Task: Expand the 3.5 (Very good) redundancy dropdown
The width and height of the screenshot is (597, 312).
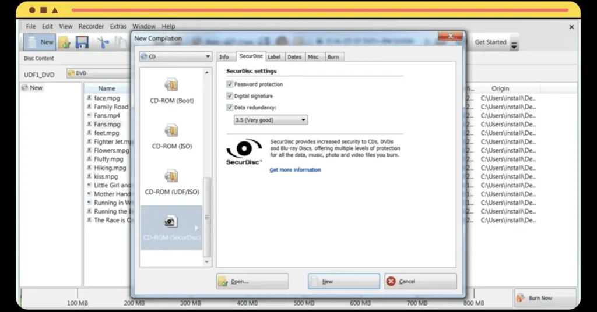Action: point(271,120)
